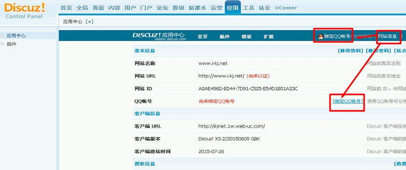Screen dimensions: 406x170
Task: Open the 用户 top menu
Action: [130, 8]
